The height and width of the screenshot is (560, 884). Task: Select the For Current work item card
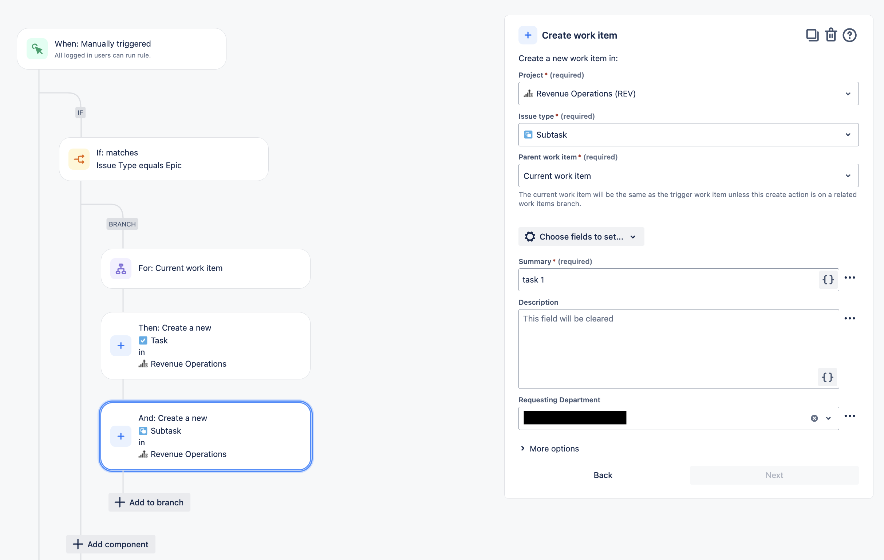(x=206, y=269)
